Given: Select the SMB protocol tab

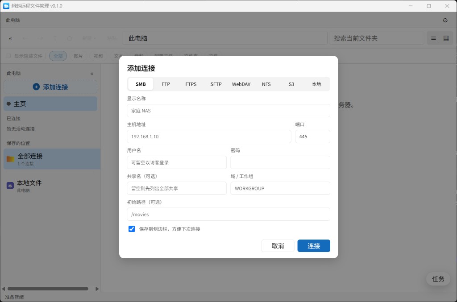Looking at the screenshot, I should tap(141, 84).
